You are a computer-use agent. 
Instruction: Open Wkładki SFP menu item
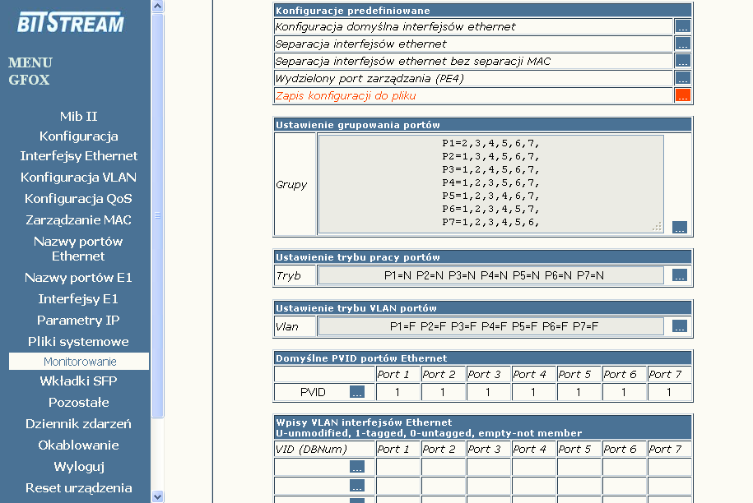click(x=79, y=381)
